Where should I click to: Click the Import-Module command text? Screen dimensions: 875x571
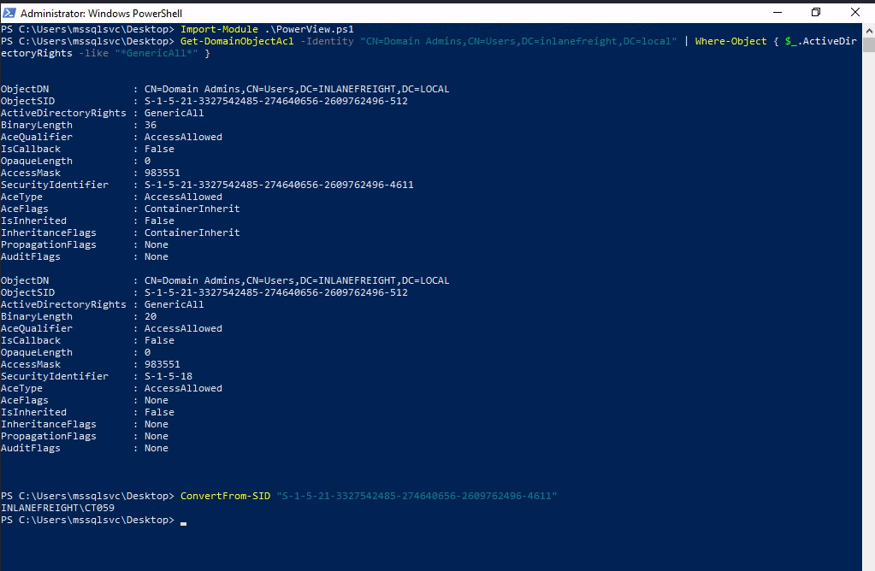(217, 29)
